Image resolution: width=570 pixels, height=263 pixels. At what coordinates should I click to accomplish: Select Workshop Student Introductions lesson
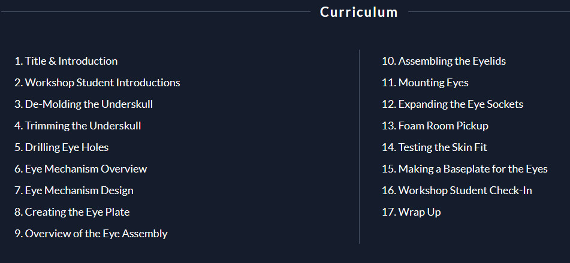pyautogui.click(x=97, y=83)
